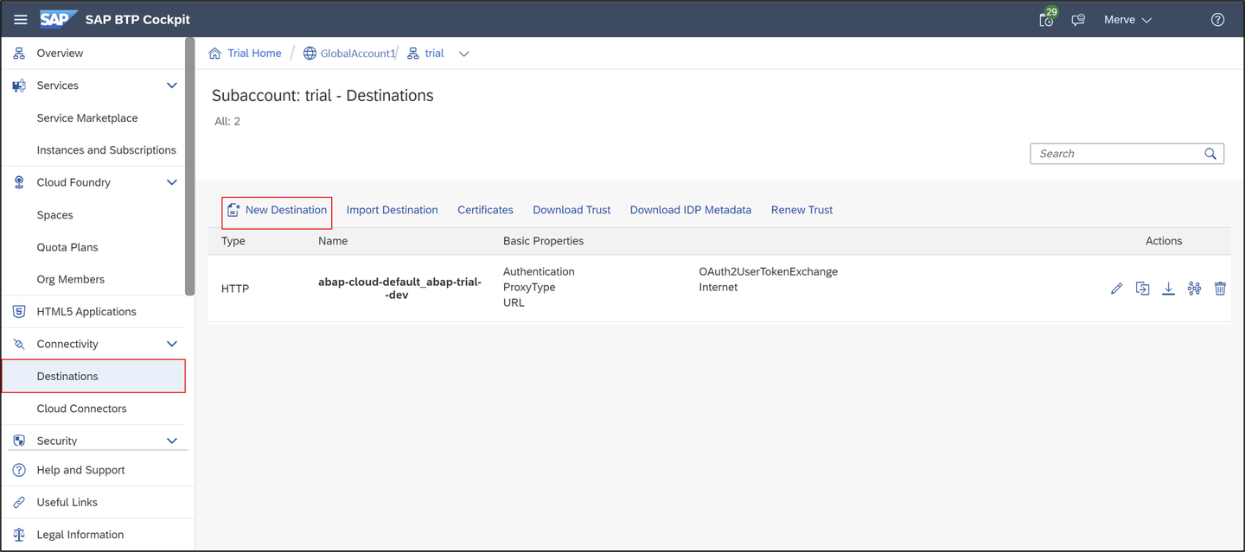Viewport: 1245px width, 552px height.
Task: Click the Help and Support icon
Action: (x=19, y=470)
